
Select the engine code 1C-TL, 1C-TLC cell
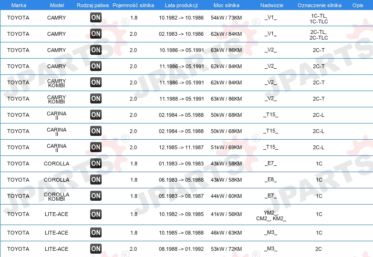319,19
